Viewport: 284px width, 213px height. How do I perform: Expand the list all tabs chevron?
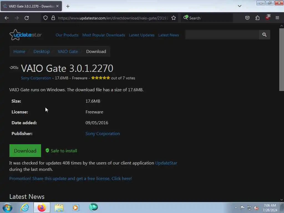(239, 6)
